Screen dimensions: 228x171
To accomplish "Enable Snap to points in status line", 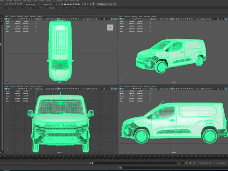I will (x=12, y=4).
